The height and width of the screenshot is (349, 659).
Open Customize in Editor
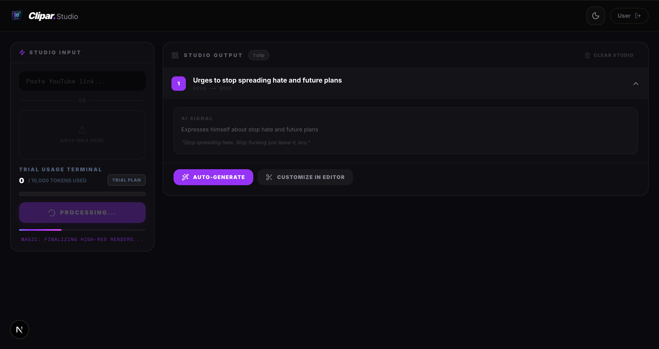(305, 177)
